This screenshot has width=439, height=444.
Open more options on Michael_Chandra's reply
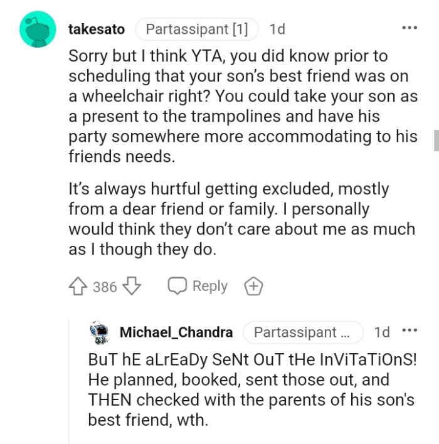[x=409, y=331]
